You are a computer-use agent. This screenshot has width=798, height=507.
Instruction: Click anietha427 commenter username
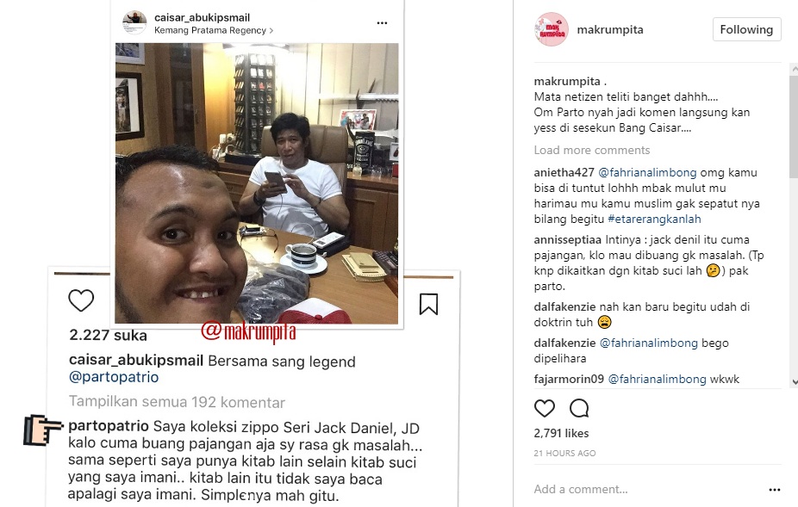564,172
